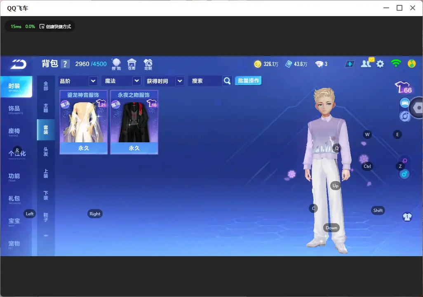
Task: Open the outfit icon labeled 66
Action: [403, 87]
